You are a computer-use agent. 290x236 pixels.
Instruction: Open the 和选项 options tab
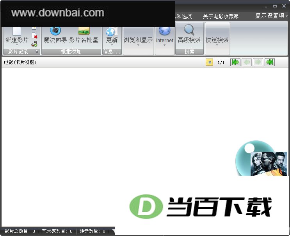click(x=183, y=16)
